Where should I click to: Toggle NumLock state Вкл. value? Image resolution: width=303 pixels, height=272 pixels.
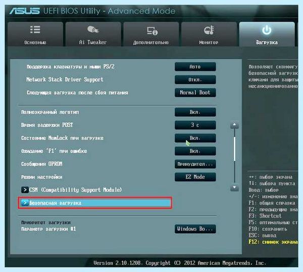tap(195, 138)
